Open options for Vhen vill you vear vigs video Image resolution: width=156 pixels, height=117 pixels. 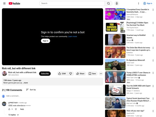coord(153,111)
